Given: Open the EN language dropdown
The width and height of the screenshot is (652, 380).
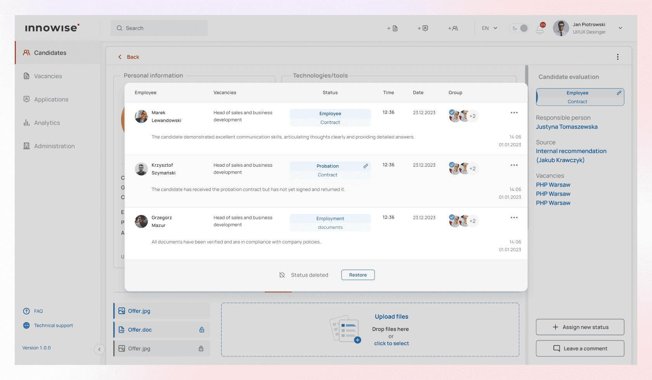Looking at the screenshot, I should click(489, 28).
